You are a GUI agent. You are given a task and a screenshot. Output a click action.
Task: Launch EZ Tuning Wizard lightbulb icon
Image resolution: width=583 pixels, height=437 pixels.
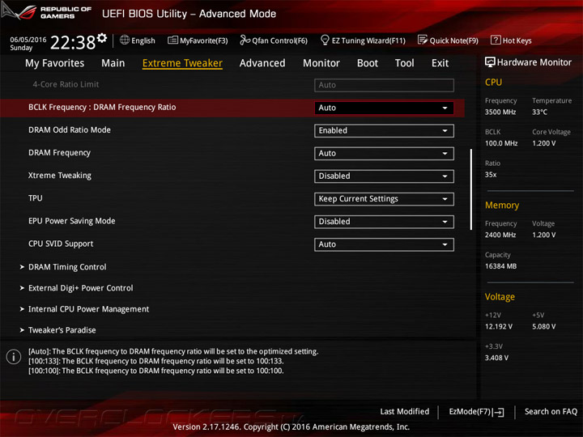pyautogui.click(x=325, y=40)
